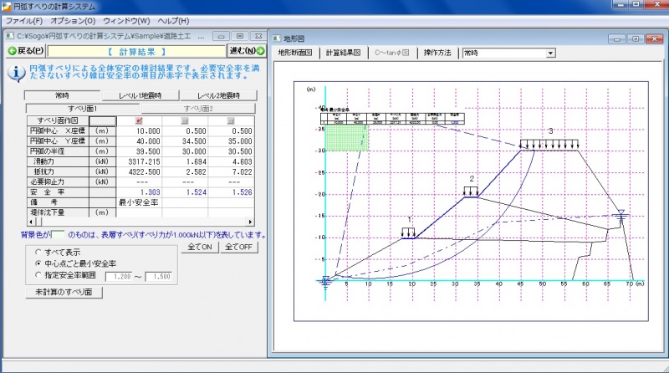The height and width of the screenshot is (373, 669).
Task: Switch to the 常時 tab
Action: (x=62, y=95)
